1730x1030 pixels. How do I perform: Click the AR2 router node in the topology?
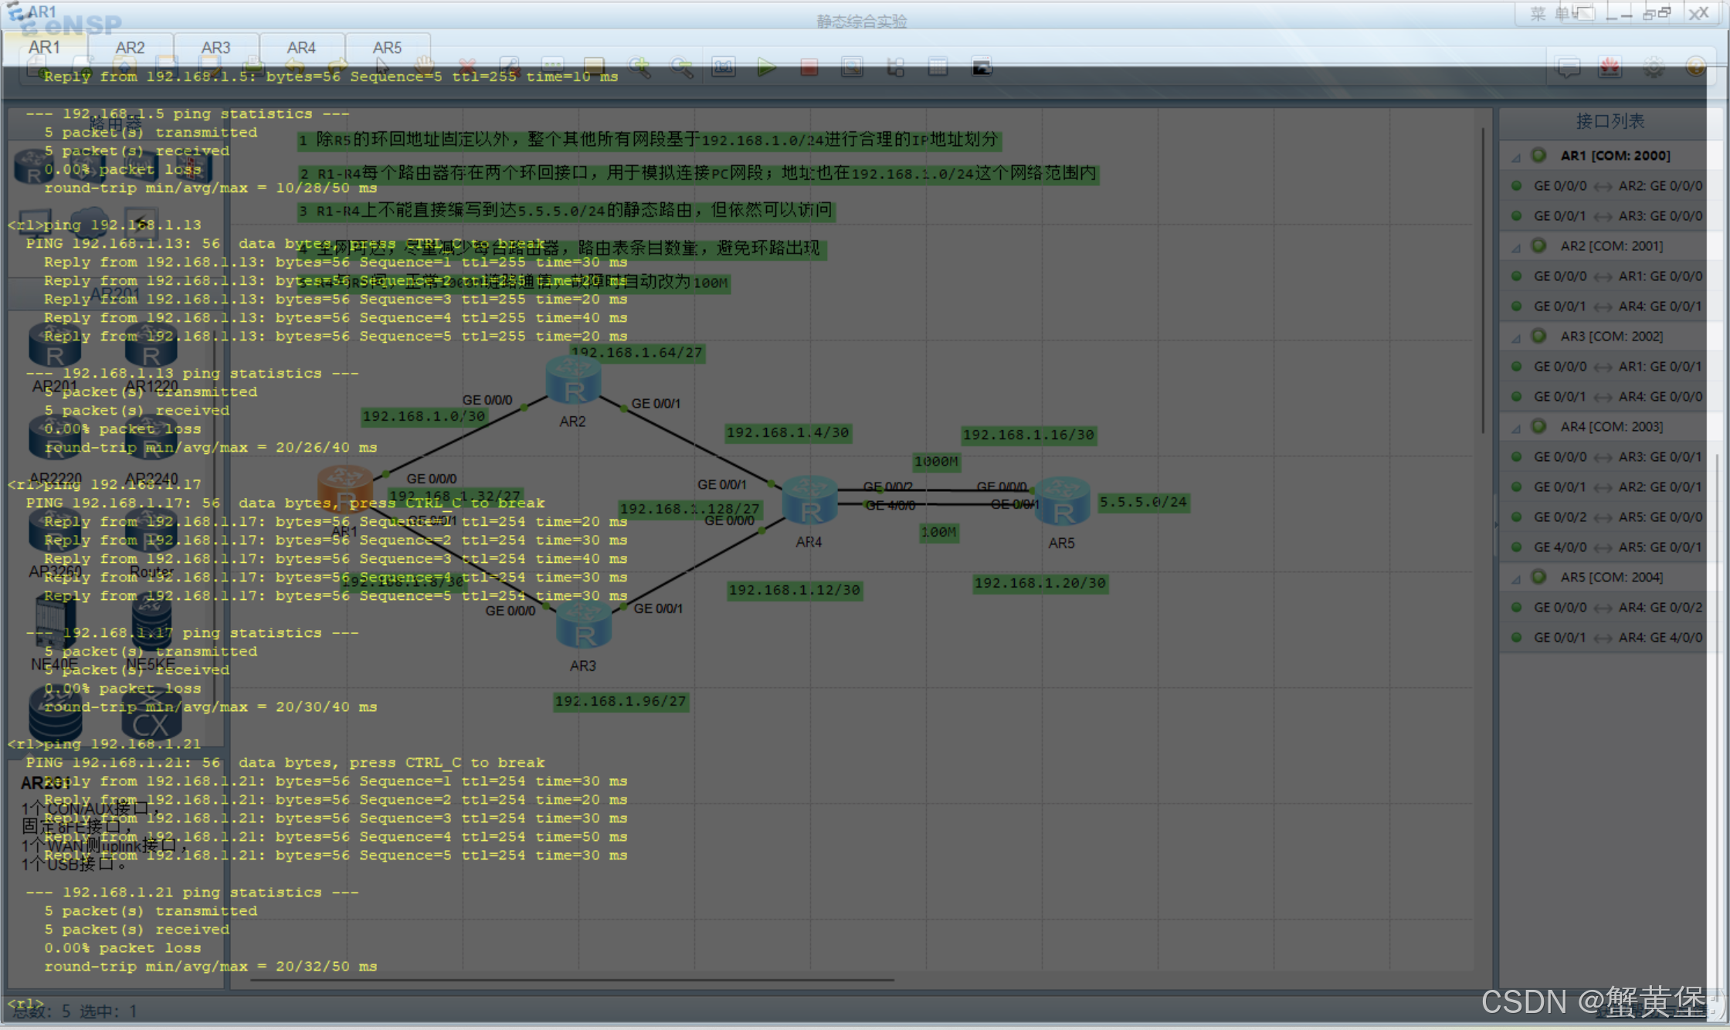point(573,381)
